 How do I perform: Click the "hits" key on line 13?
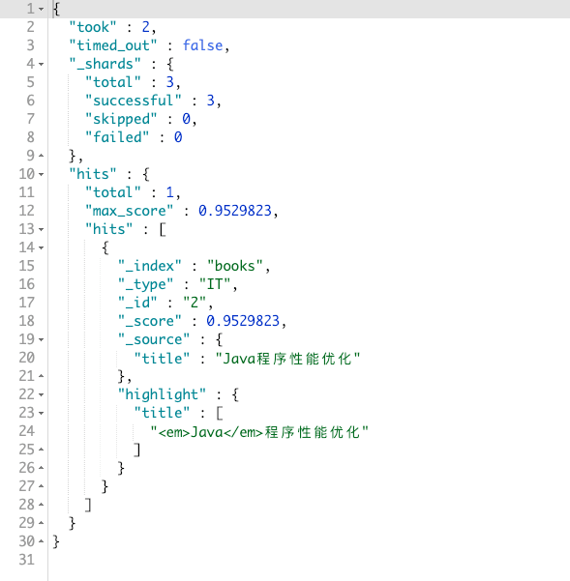(x=109, y=229)
